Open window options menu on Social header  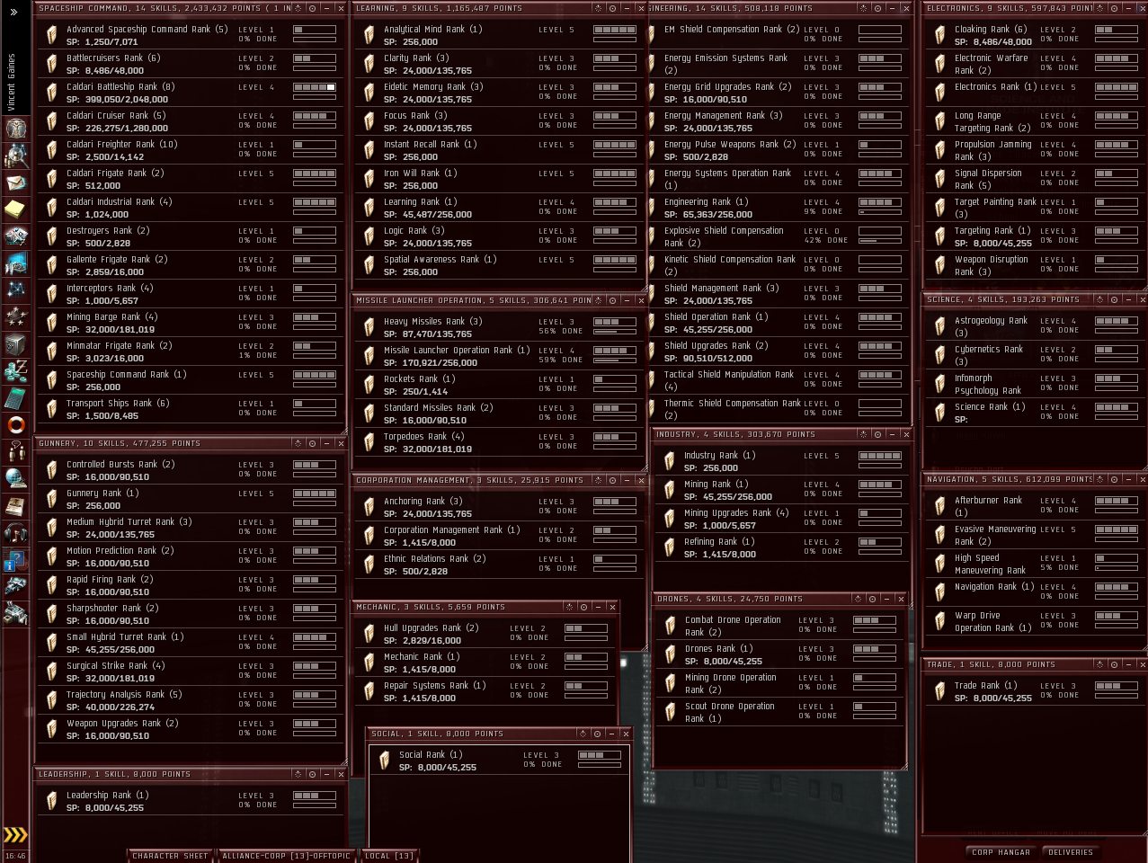click(583, 734)
